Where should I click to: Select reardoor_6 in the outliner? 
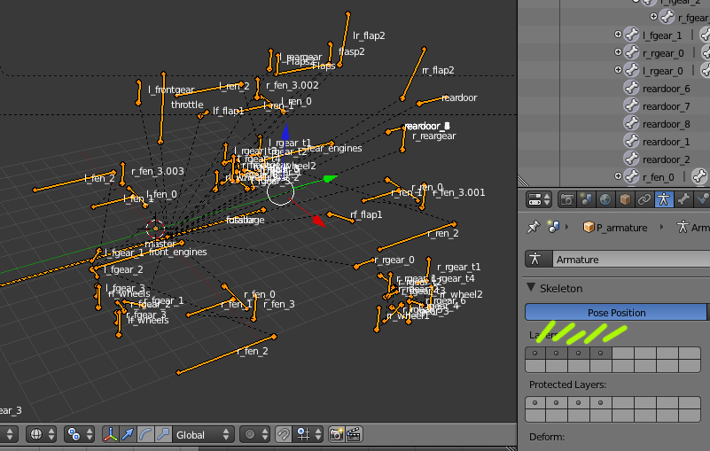tap(666, 89)
